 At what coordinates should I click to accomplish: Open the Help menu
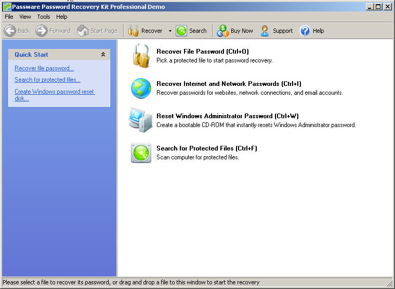62,17
